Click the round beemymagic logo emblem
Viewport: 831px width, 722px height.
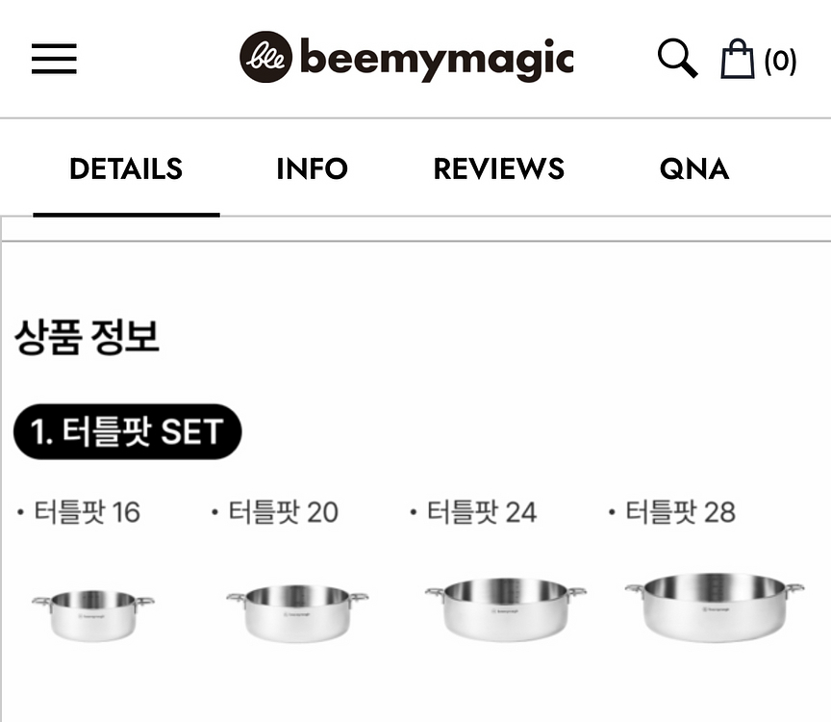(x=265, y=58)
